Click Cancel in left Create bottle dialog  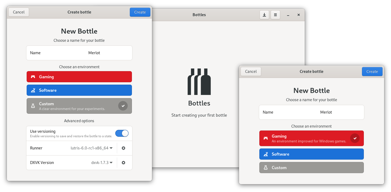pyautogui.click(x=19, y=12)
